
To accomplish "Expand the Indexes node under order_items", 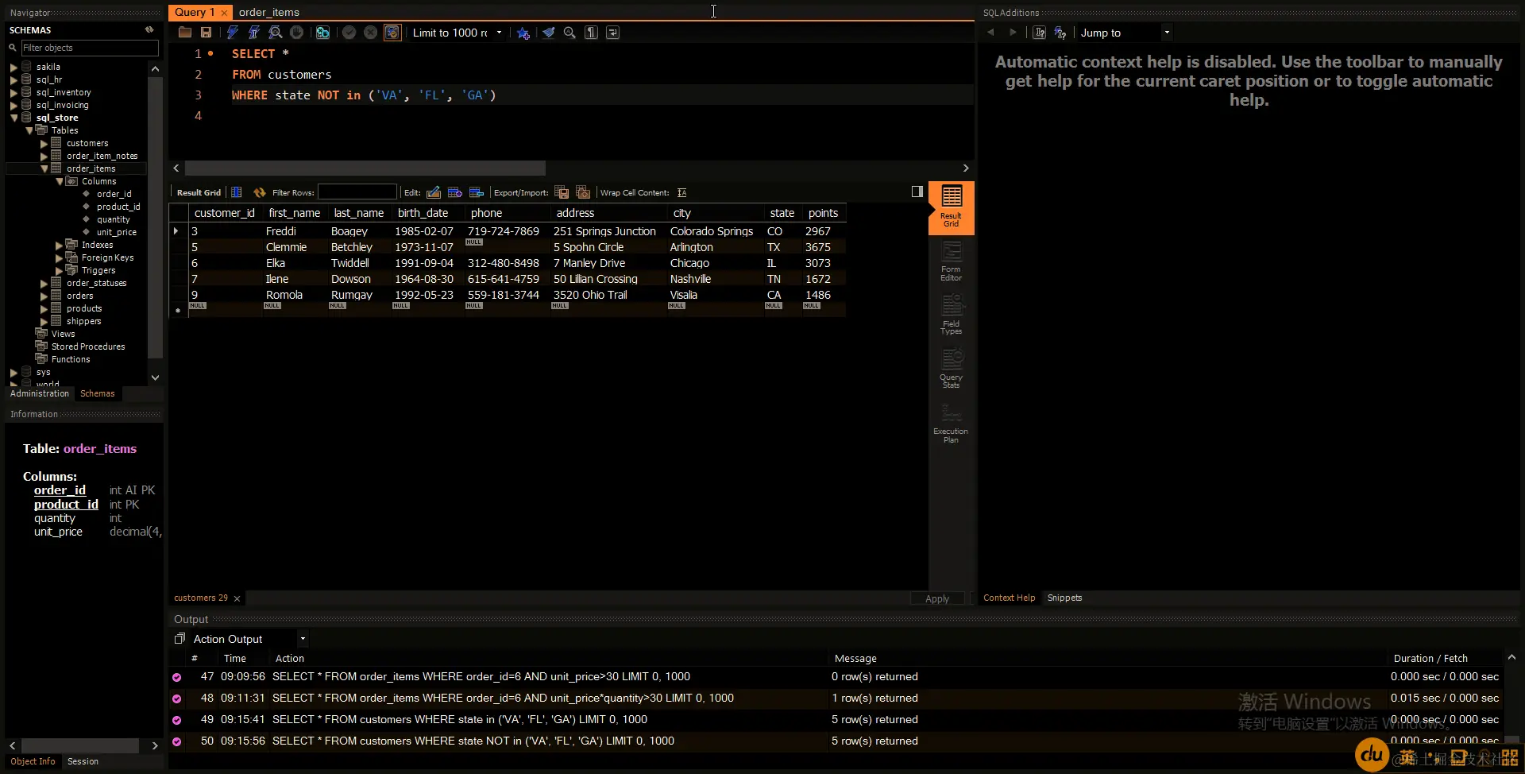I will pos(59,246).
